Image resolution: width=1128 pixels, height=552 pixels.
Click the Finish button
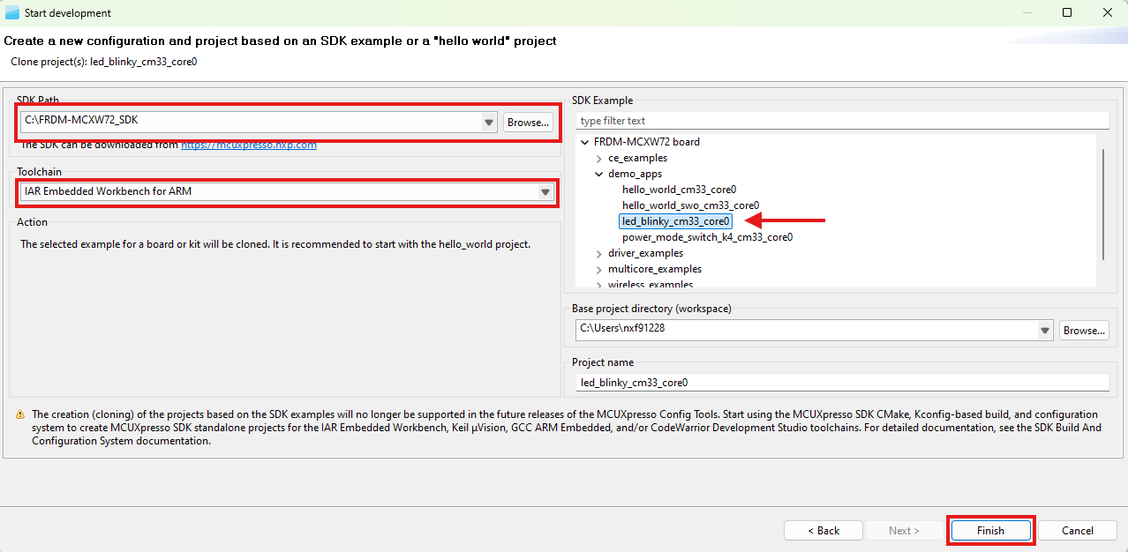990,530
